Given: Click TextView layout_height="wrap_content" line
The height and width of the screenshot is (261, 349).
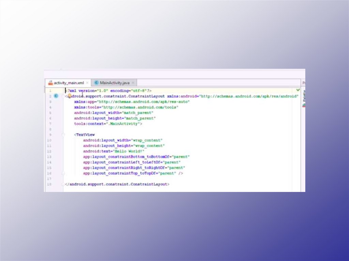Looking at the screenshot, I should [124, 146].
